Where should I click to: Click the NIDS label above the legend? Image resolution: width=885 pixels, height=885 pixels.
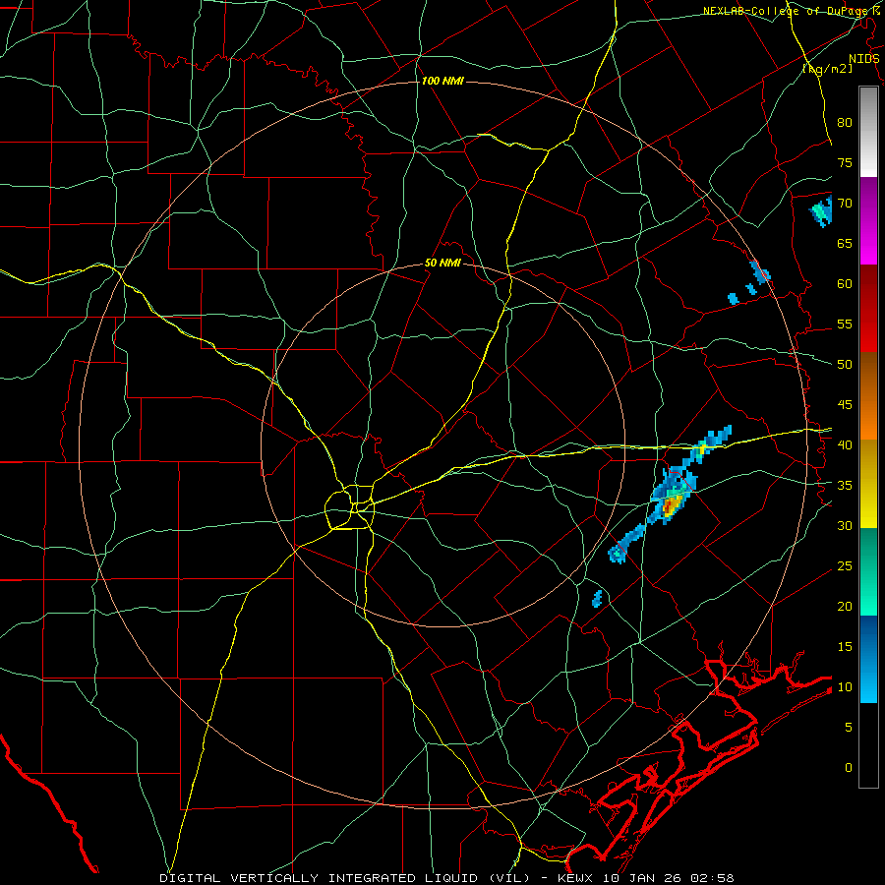click(x=863, y=59)
